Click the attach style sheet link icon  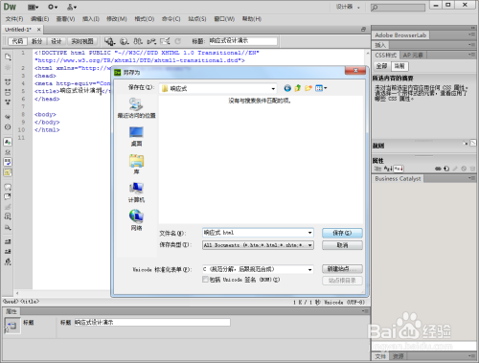pyautogui.click(x=438, y=169)
